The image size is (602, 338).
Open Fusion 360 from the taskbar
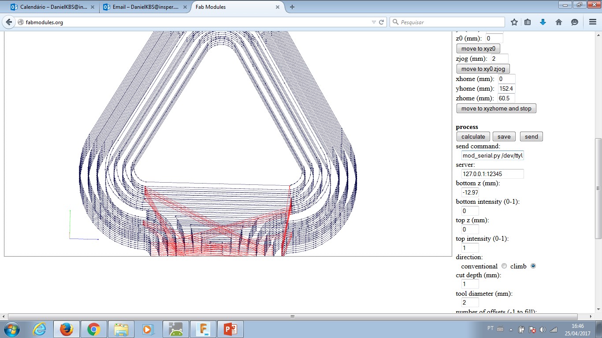[x=203, y=329]
